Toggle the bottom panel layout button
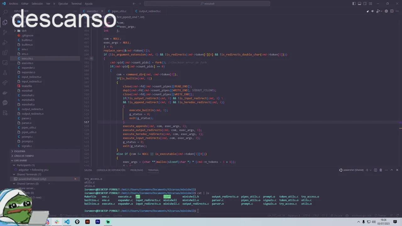 359,4
